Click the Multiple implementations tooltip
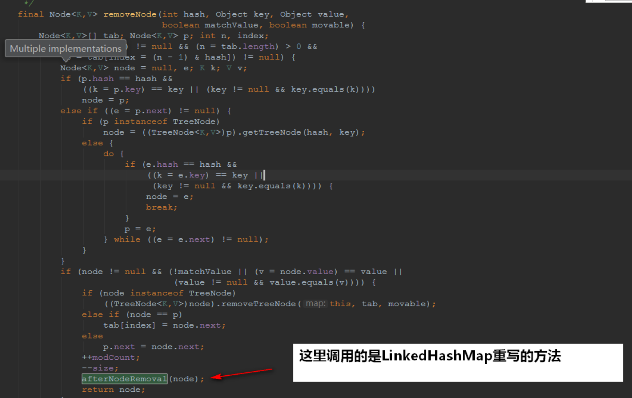This screenshot has height=398, width=632. click(65, 49)
